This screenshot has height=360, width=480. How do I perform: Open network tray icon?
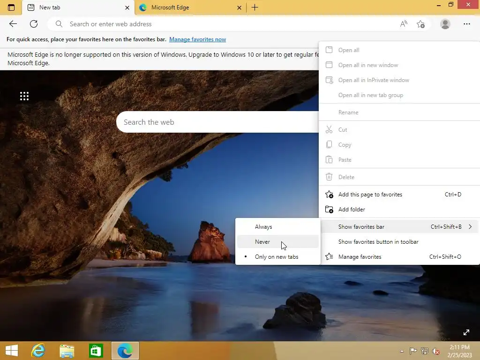coord(424,351)
